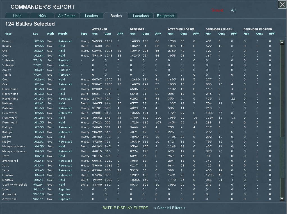This screenshot has height=214, width=287.
Task: Open location 98,29 near Vyshny Volochek
Action: coord(37,184)
